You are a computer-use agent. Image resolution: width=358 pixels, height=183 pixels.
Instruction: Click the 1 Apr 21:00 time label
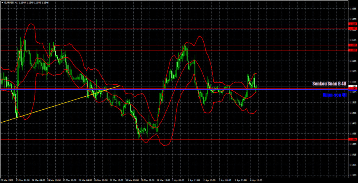coord(194,180)
